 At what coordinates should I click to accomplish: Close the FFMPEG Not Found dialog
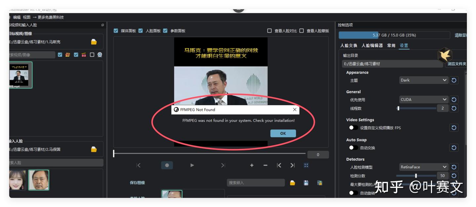coord(295,110)
